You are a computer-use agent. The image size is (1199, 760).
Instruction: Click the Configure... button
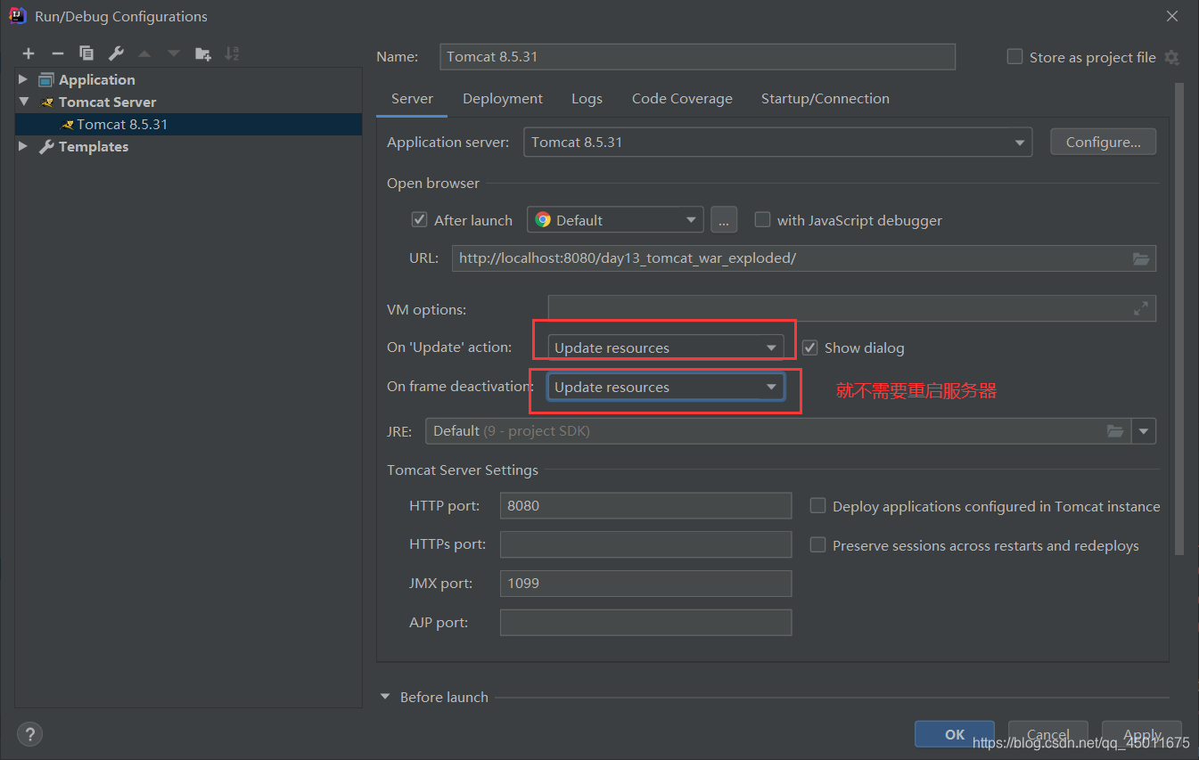coord(1104,142)
